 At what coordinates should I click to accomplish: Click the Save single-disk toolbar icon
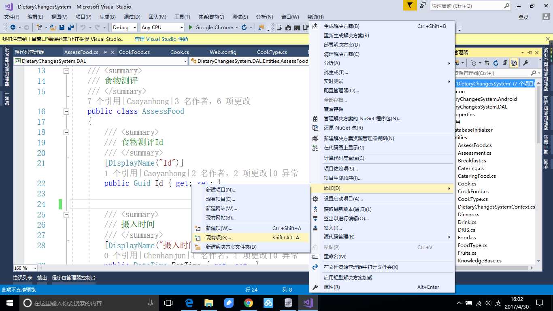click(62, 28)
